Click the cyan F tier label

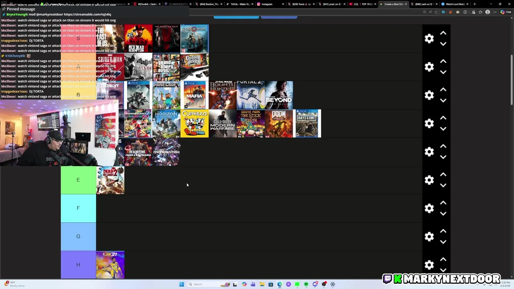78,208
